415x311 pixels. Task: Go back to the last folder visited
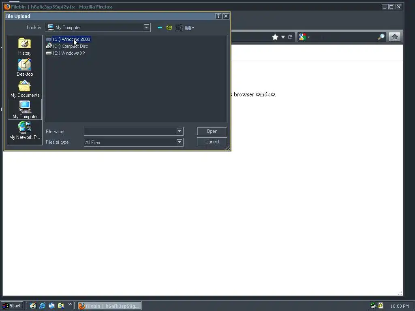pyautogui.click(x=160, y=28)
